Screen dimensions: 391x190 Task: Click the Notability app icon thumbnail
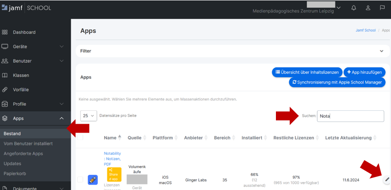pos(93,179)
